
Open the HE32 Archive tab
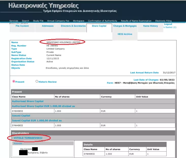[125, 34]
